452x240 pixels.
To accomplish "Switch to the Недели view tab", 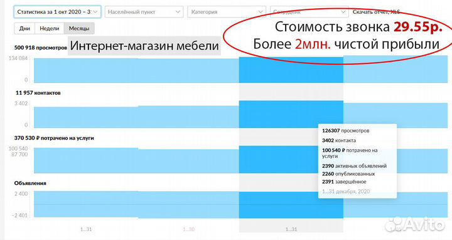I will pos(50,28).
